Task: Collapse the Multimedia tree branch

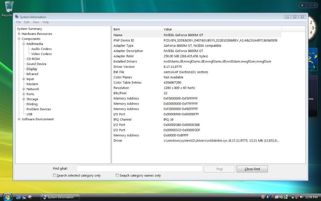Action: tap(24, 44)
